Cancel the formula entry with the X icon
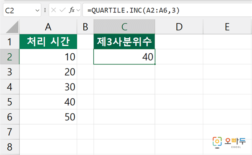 [x=53, y=10]
